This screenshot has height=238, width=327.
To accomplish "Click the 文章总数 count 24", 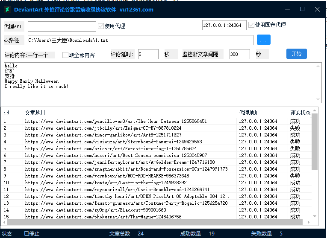I will [x=140, y=234].
